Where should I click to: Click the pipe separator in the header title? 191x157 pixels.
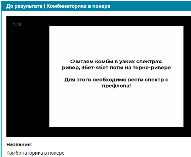(x=44, y=6)
